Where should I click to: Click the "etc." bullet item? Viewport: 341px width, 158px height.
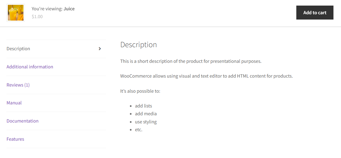point(139,130)
